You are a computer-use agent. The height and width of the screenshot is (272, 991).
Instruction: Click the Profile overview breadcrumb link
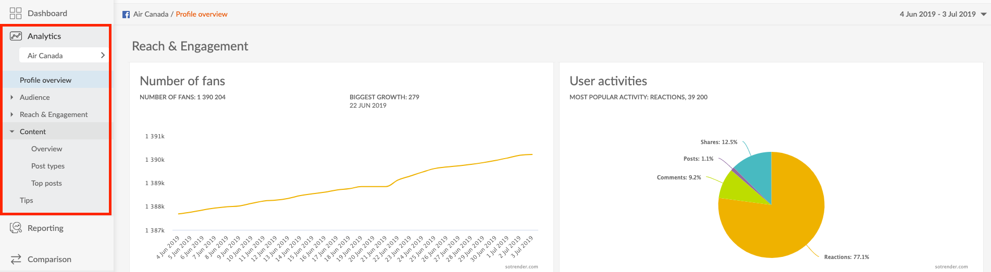(202, 14)
